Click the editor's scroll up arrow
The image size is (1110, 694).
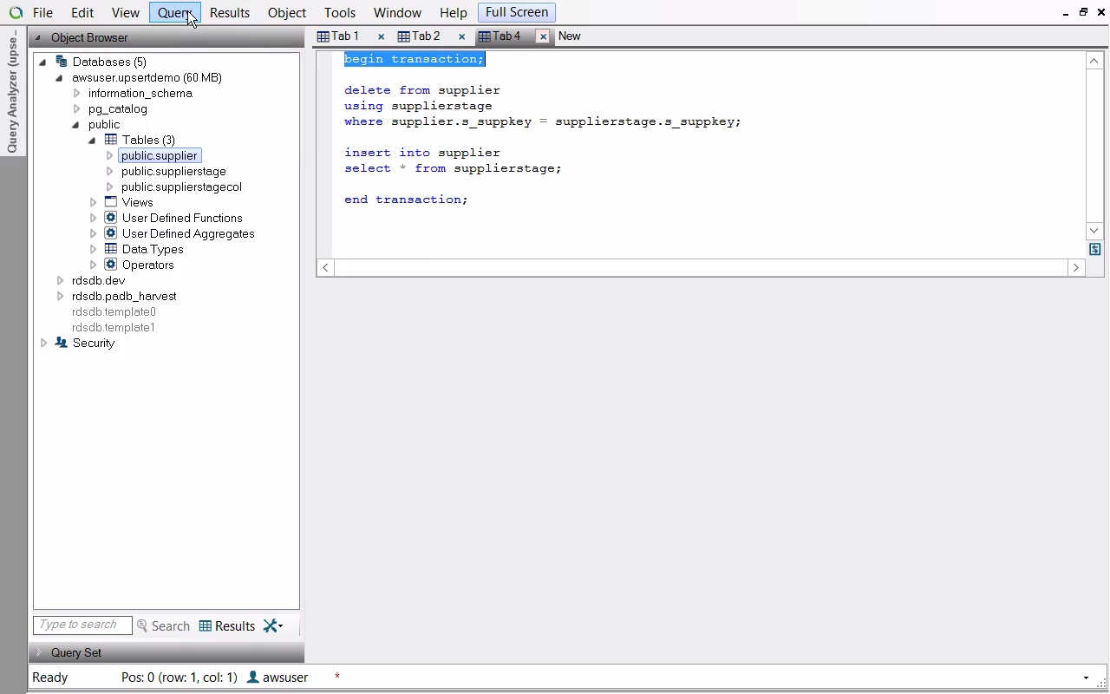point(1094,61)
